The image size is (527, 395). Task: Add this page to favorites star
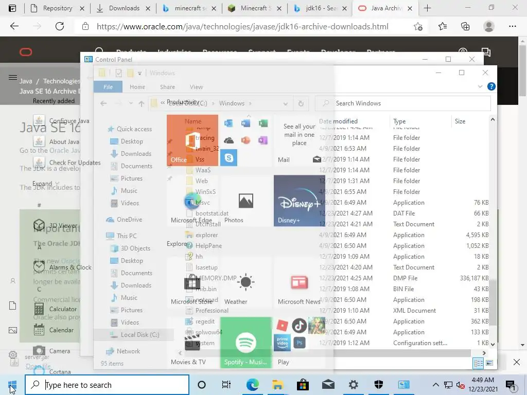coord(418,26)
